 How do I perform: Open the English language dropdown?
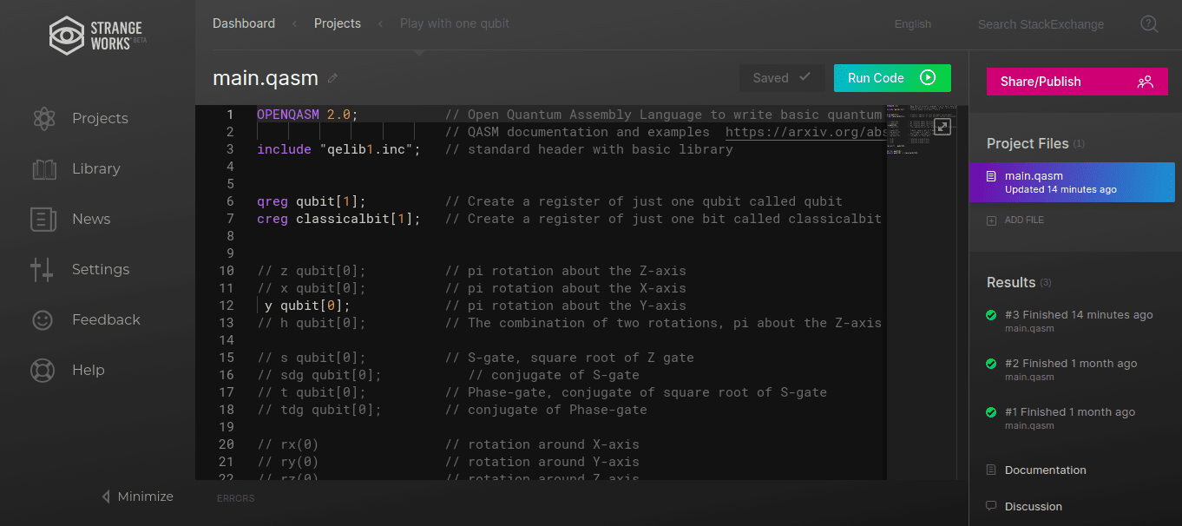912,24
